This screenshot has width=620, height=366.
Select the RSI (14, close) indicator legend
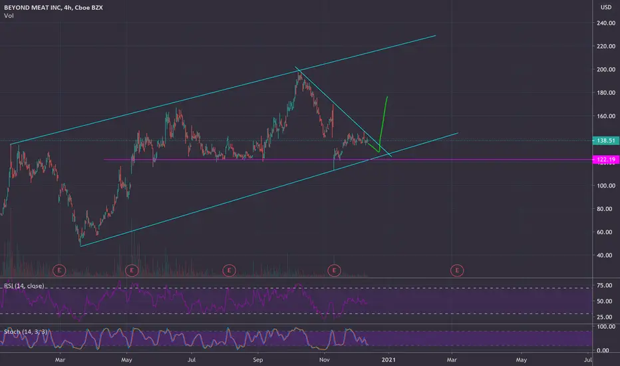tap(24, 285)
